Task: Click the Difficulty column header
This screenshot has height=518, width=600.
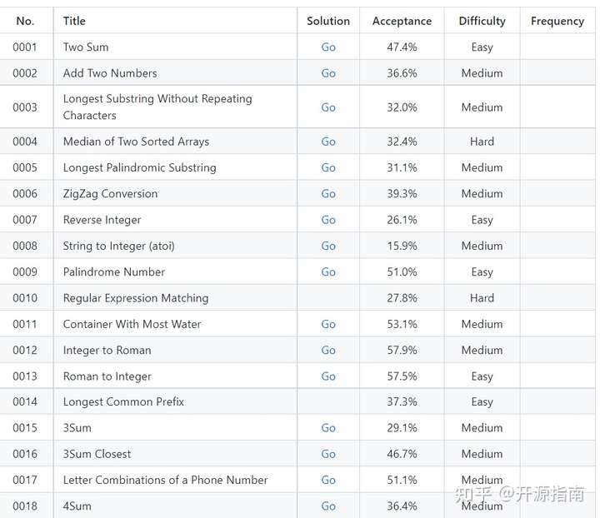Action: [482, 21]
